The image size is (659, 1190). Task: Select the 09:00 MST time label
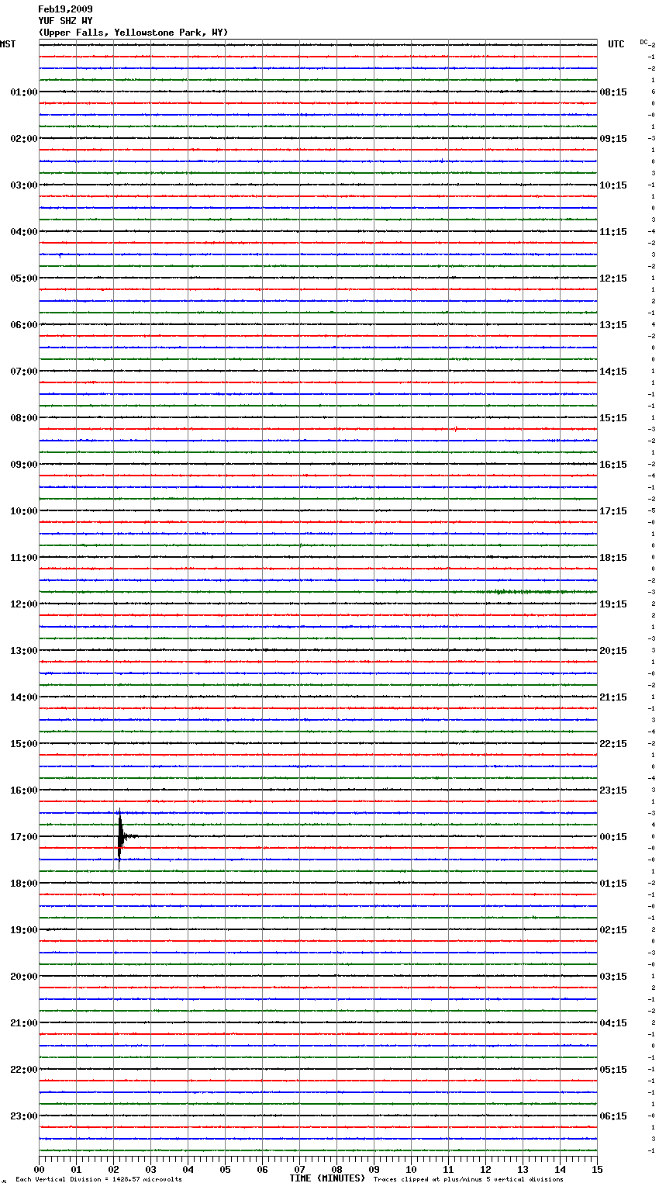coord(23,465)
